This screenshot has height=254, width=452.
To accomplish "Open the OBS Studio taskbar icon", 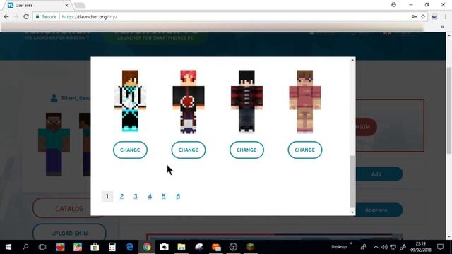I will [x=233, y=247].
